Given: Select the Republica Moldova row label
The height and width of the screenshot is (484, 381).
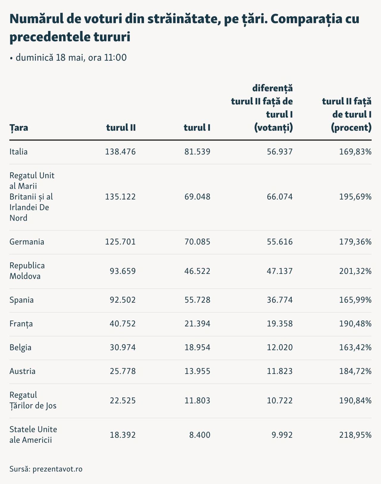Looking at the screenshot, I should [27, 271].
